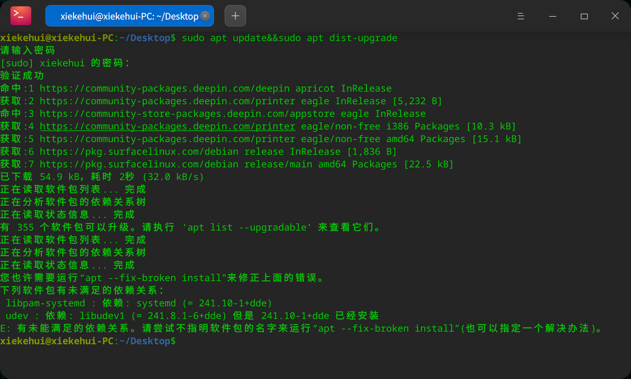The height and width of the screenshot is (379, 631).
Task: Click the downloaded 54.9 kB summary line
Action: (102, 177)
